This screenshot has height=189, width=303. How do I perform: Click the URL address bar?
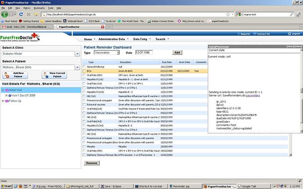pos(133,14)
